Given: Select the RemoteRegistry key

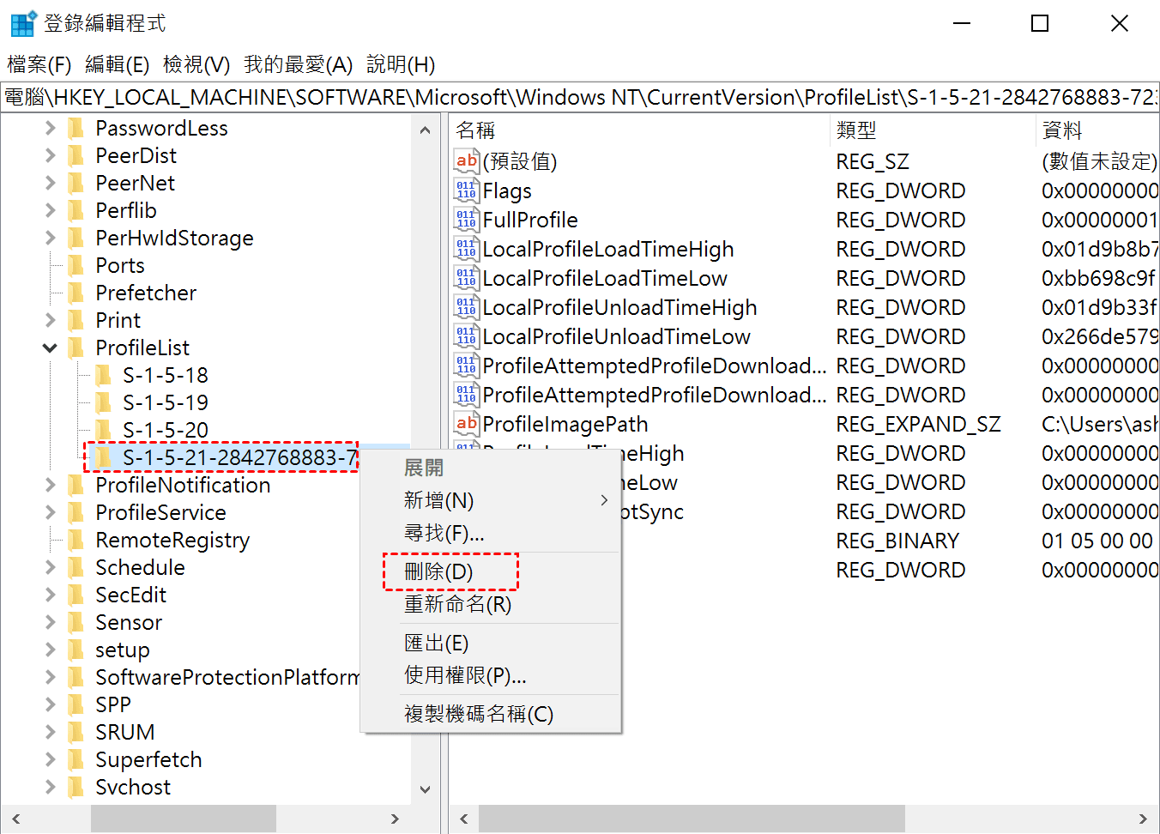Looking at the screenshot, I should [x=172, y=541].
